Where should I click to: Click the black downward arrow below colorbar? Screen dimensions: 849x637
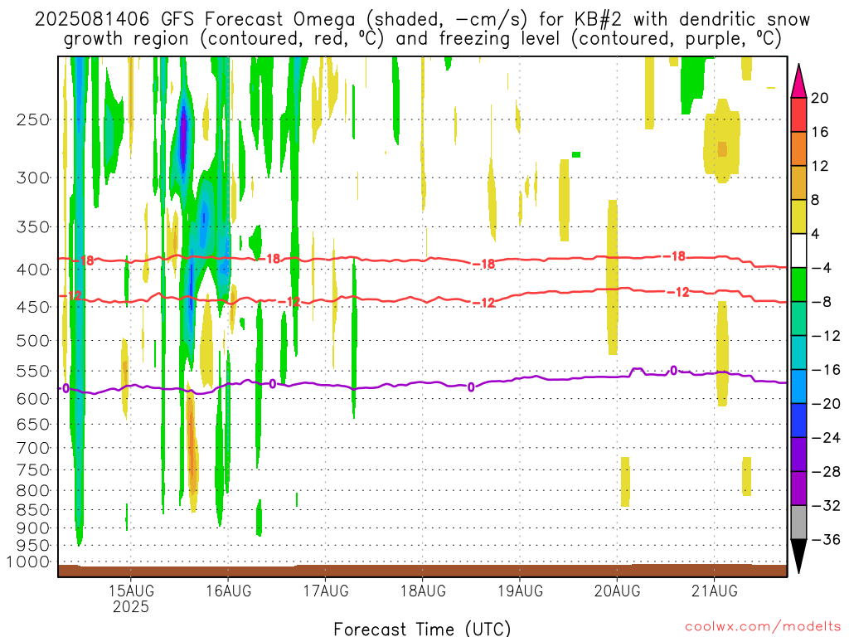798,557
